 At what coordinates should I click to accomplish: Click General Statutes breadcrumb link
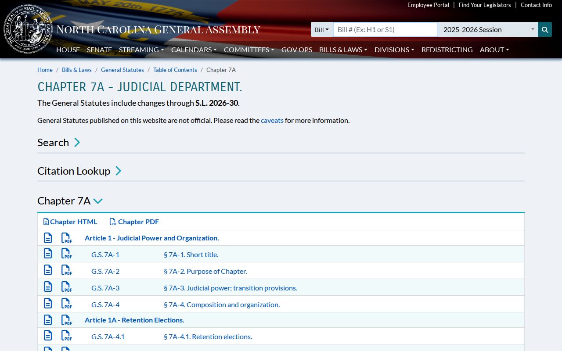click(x=122, y=70)
